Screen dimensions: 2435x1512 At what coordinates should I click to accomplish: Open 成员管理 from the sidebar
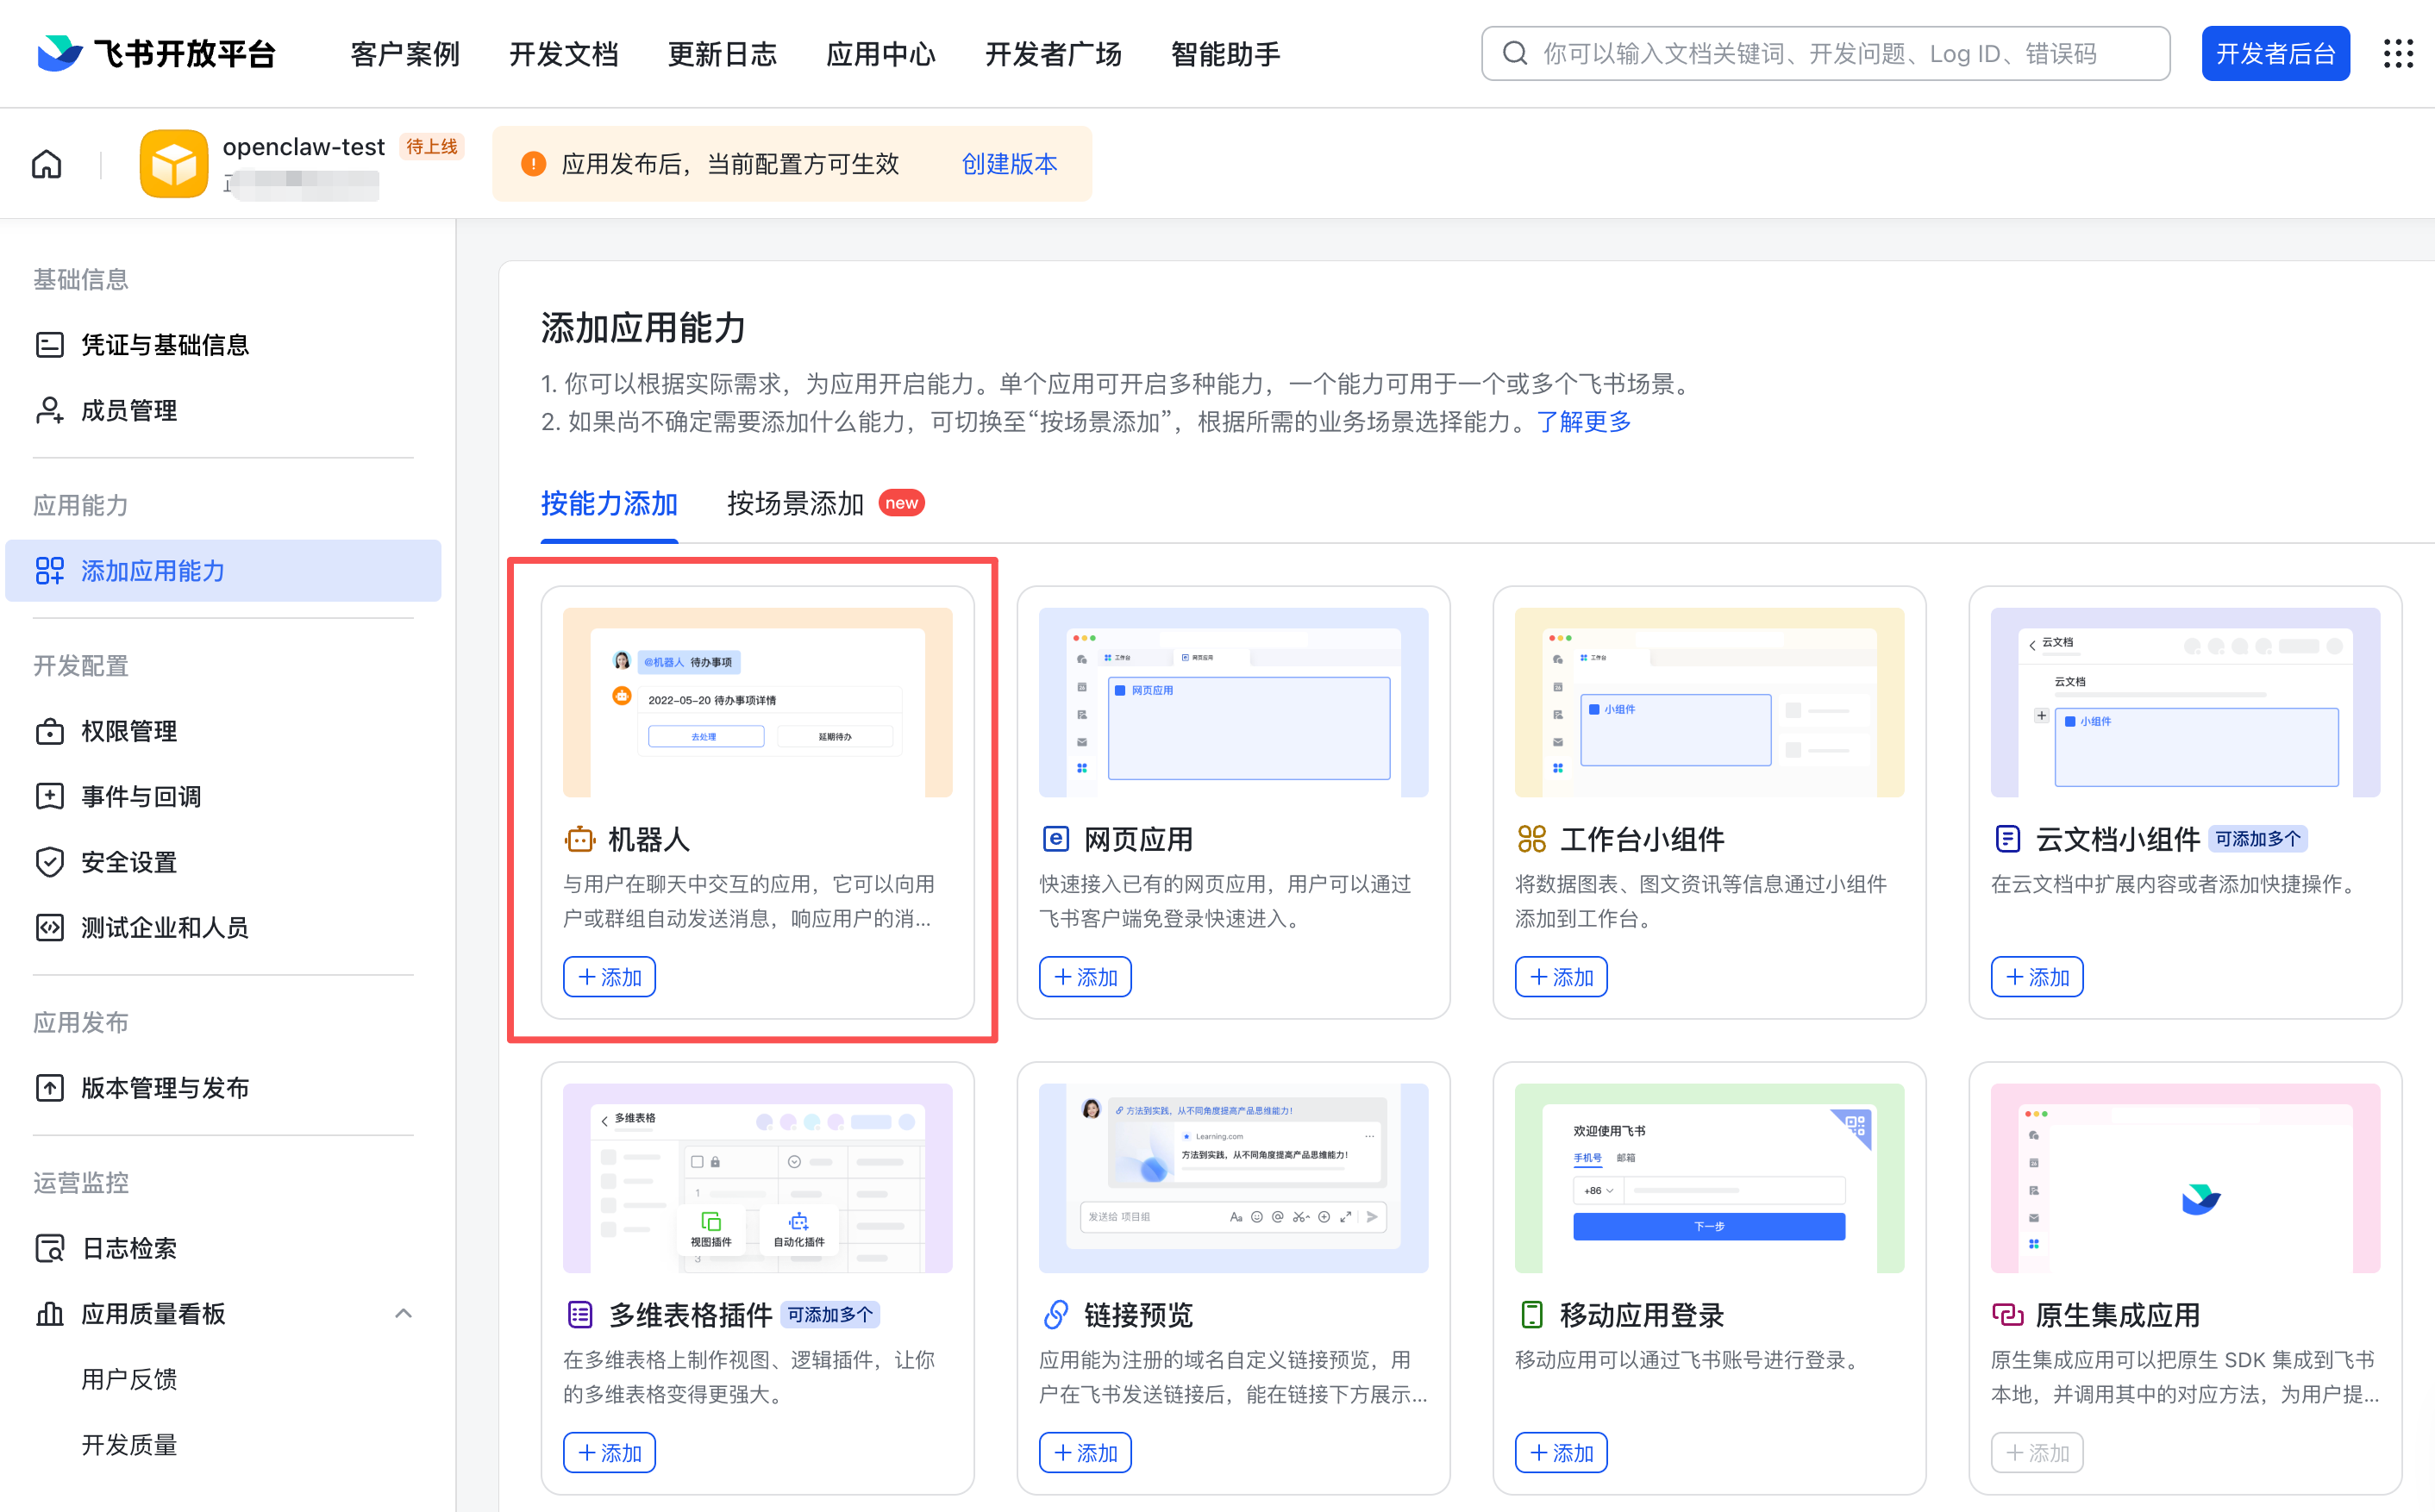click(x=129, y=410)
